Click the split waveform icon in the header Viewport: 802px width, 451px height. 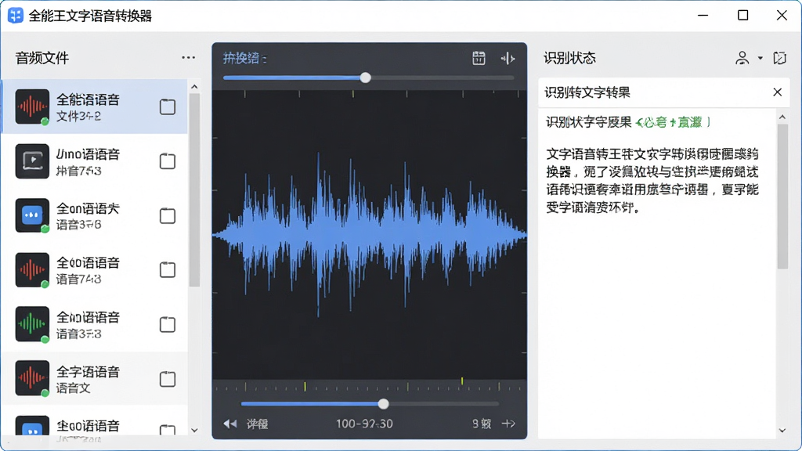point(508,59)
